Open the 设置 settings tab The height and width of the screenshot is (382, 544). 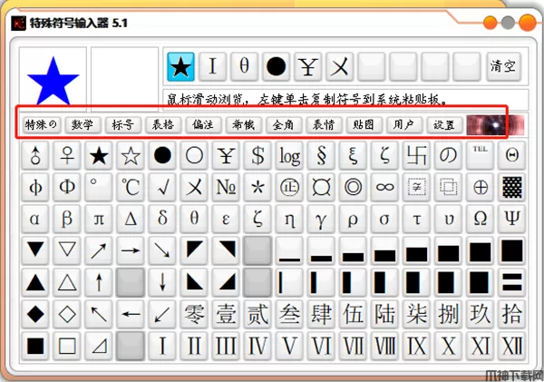pyautogui.click(x=443, y=124)
